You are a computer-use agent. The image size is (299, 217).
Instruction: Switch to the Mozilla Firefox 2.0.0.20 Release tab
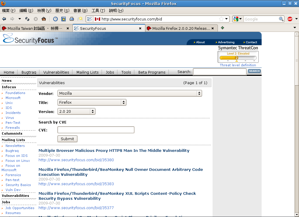181,28
